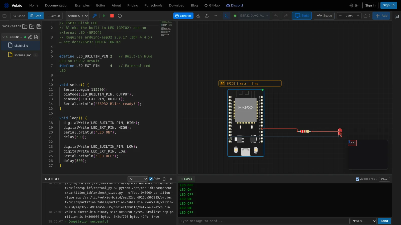This screenshot has width=401, height=225.
Task: Open the three-dots more options menu
Action: (x=215, y=16)
